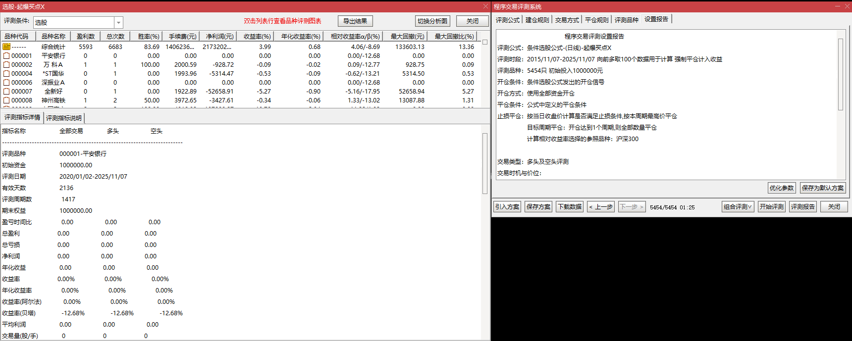This screenshot has width=852, height=341.
Task: Click the 导出结果 button
Action: click(355, 21)
